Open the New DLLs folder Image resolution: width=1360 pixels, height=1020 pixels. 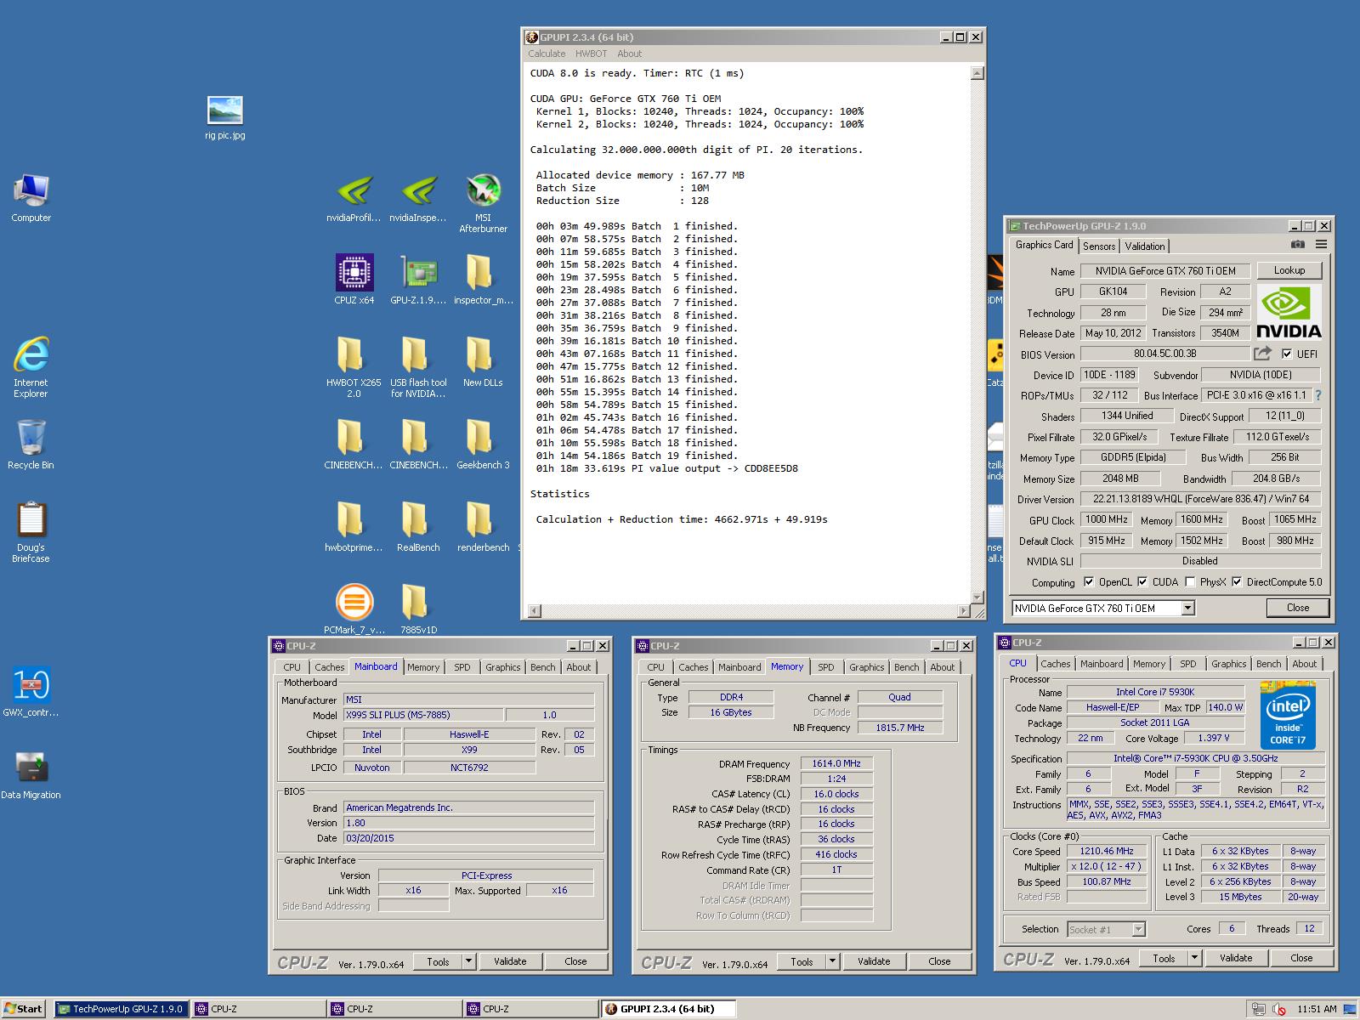coord(483,362)
